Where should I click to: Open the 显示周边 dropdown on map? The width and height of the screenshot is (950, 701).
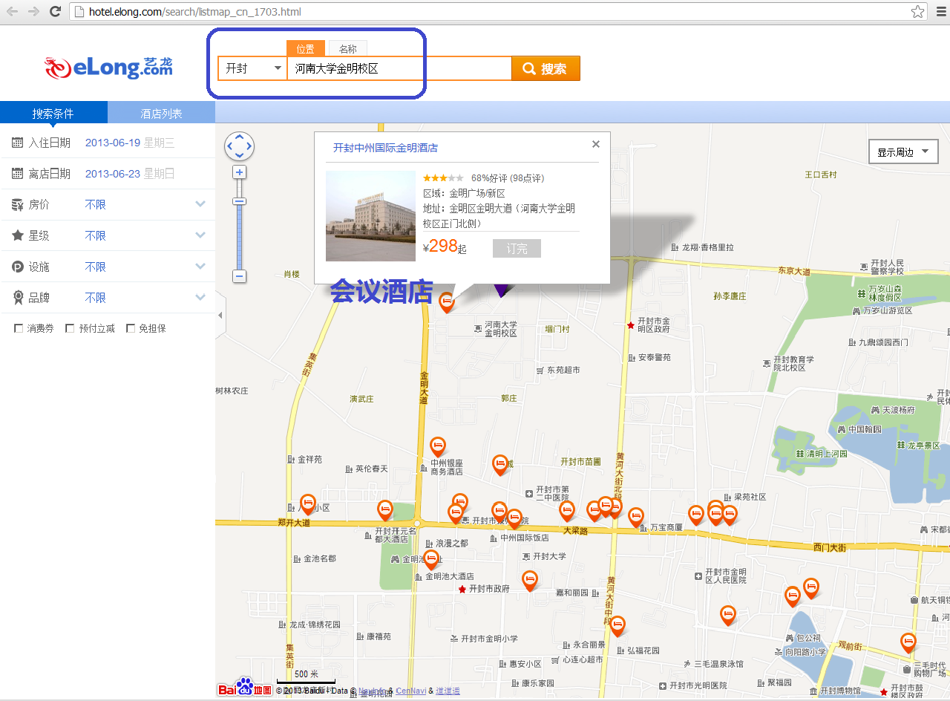[x=903, y=152]
